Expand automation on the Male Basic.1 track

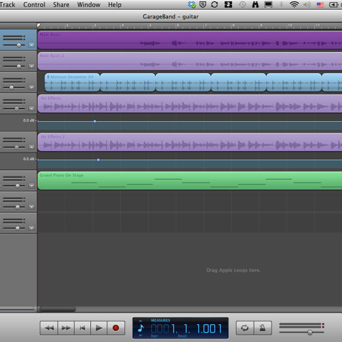click(x=31, y=66)
